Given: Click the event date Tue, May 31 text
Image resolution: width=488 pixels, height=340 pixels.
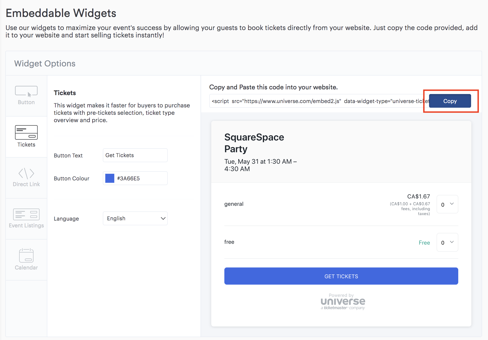Looking at the screenshot, I should tap(261, 165).
